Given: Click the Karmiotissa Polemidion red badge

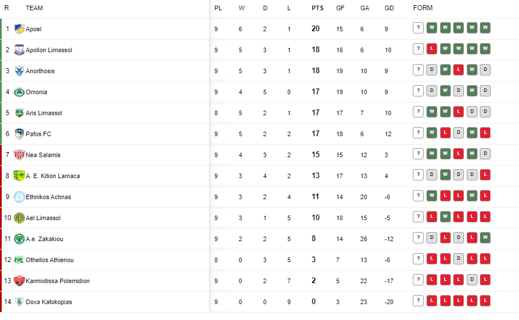Looking at the screenshot, I should click(19, 281).
